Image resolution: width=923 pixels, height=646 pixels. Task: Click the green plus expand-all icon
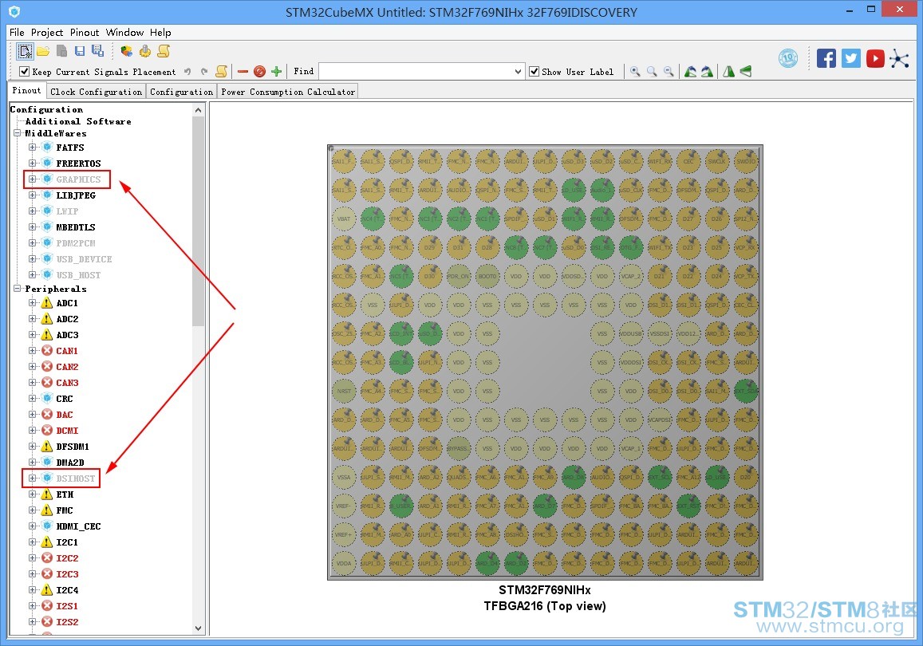[276, 72]
